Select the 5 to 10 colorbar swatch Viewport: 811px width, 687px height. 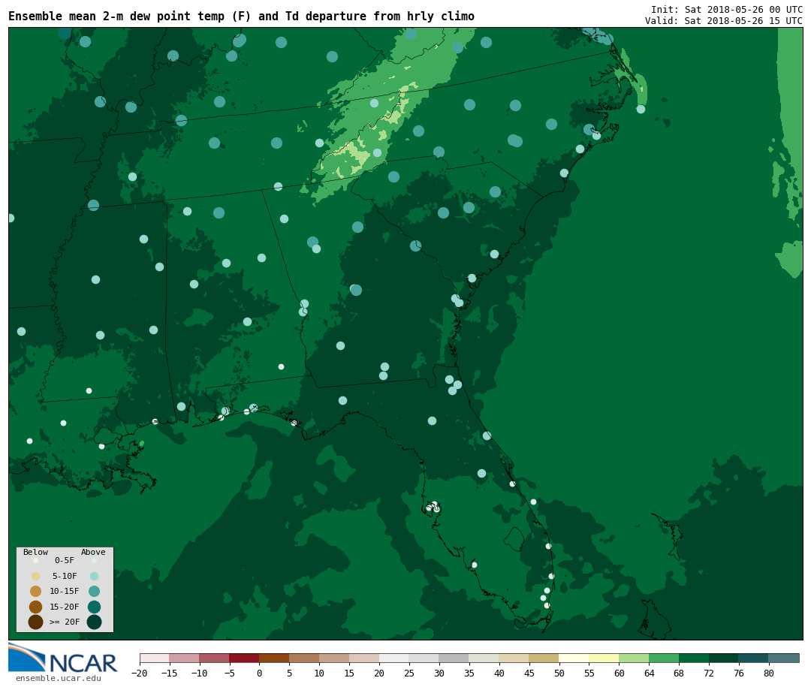point(304,658)
